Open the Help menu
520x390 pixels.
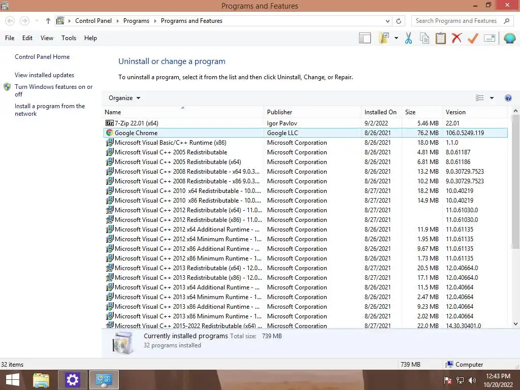(90, 38)
